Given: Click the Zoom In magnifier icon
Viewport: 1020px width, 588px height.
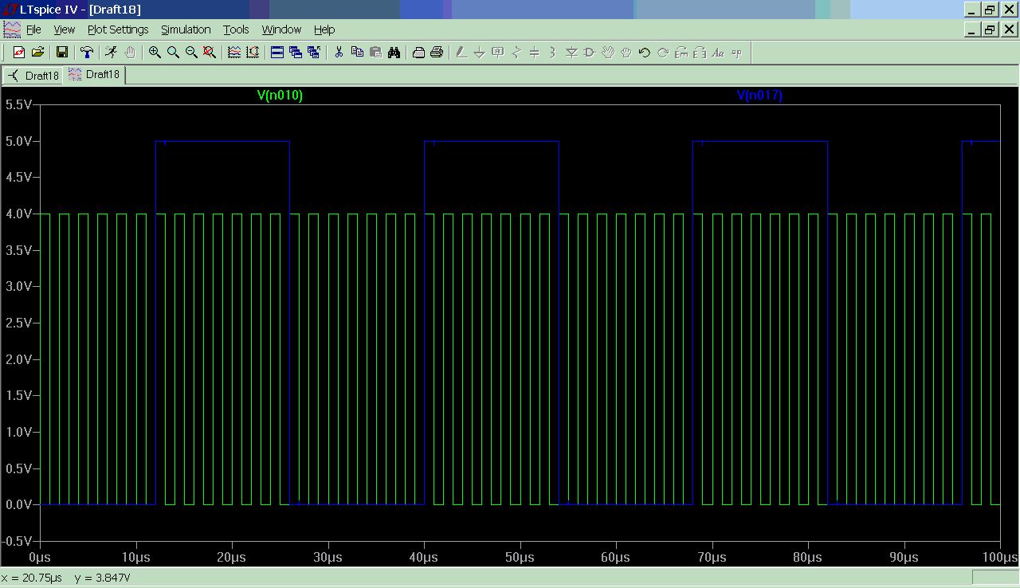Looking at the screenshot, I should tap(155, 53).
